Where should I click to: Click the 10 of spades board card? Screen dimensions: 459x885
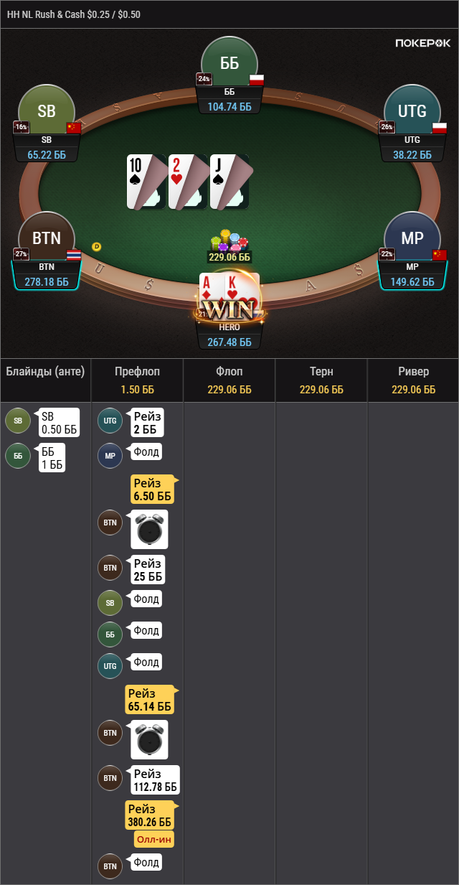pyautogui.click(x=146, y=182)
